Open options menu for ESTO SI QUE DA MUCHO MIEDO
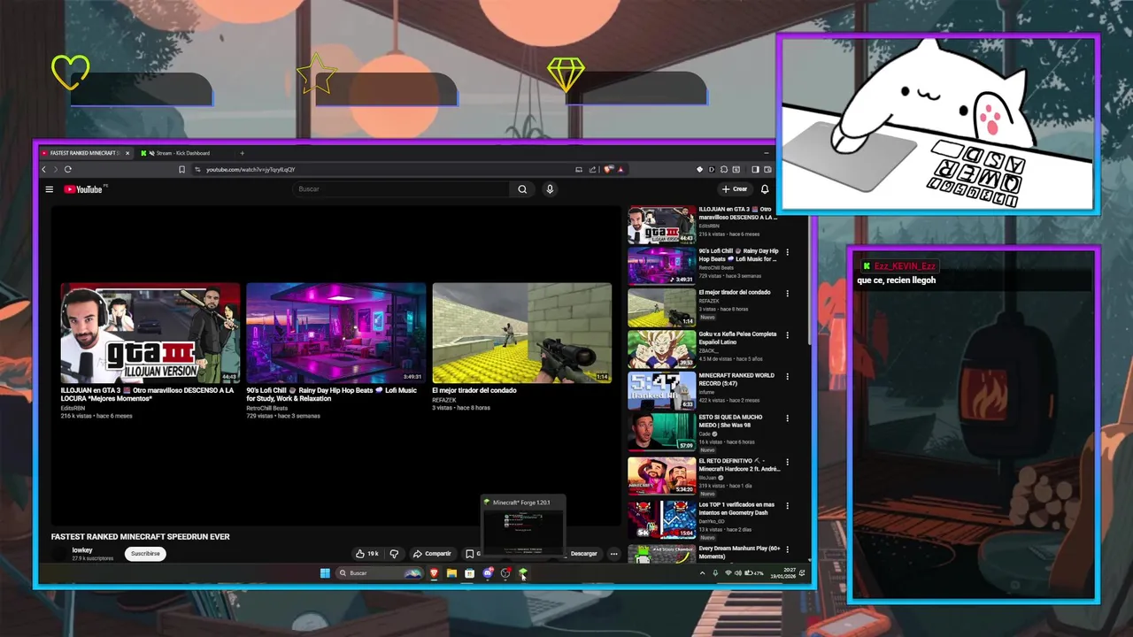1133x637 pixels. coord(787,418)
